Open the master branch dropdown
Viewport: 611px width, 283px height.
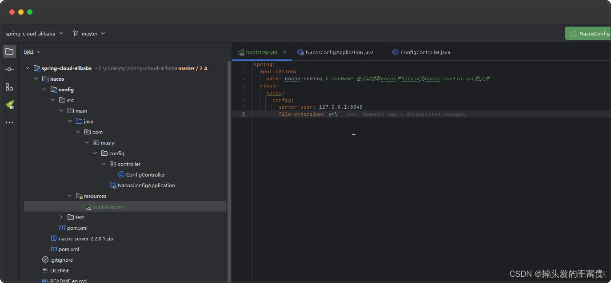pyautogui.click(x=89, y=33)
